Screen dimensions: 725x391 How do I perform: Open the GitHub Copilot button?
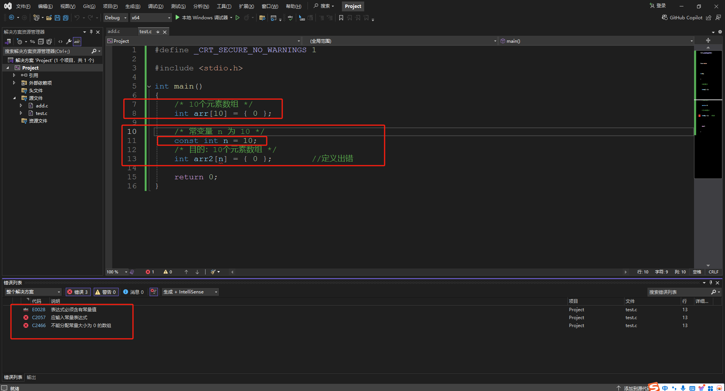[x=682, y=18]
